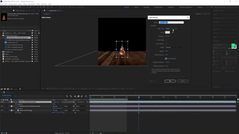Create a new folder in Project panel
Screen dimensions: 239x134
pyautogui.click(x=5, y=89)
